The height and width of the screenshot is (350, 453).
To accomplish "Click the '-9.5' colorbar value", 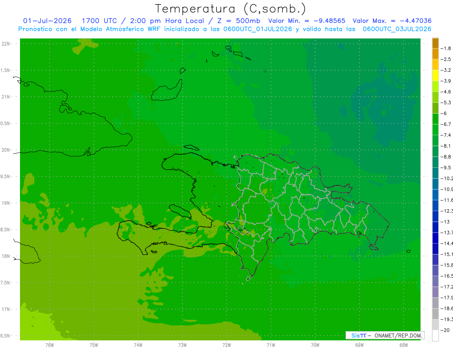I will click(x=446, y=167).
